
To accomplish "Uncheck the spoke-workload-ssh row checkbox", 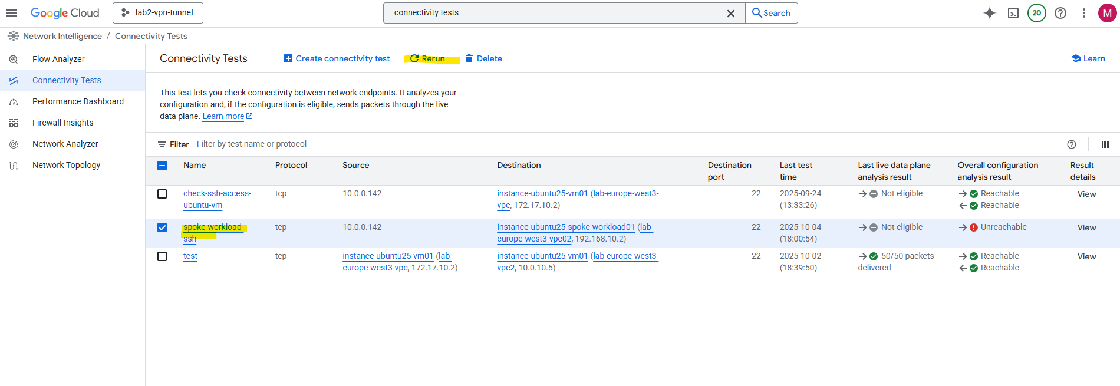I will click(x=162, y=227).
